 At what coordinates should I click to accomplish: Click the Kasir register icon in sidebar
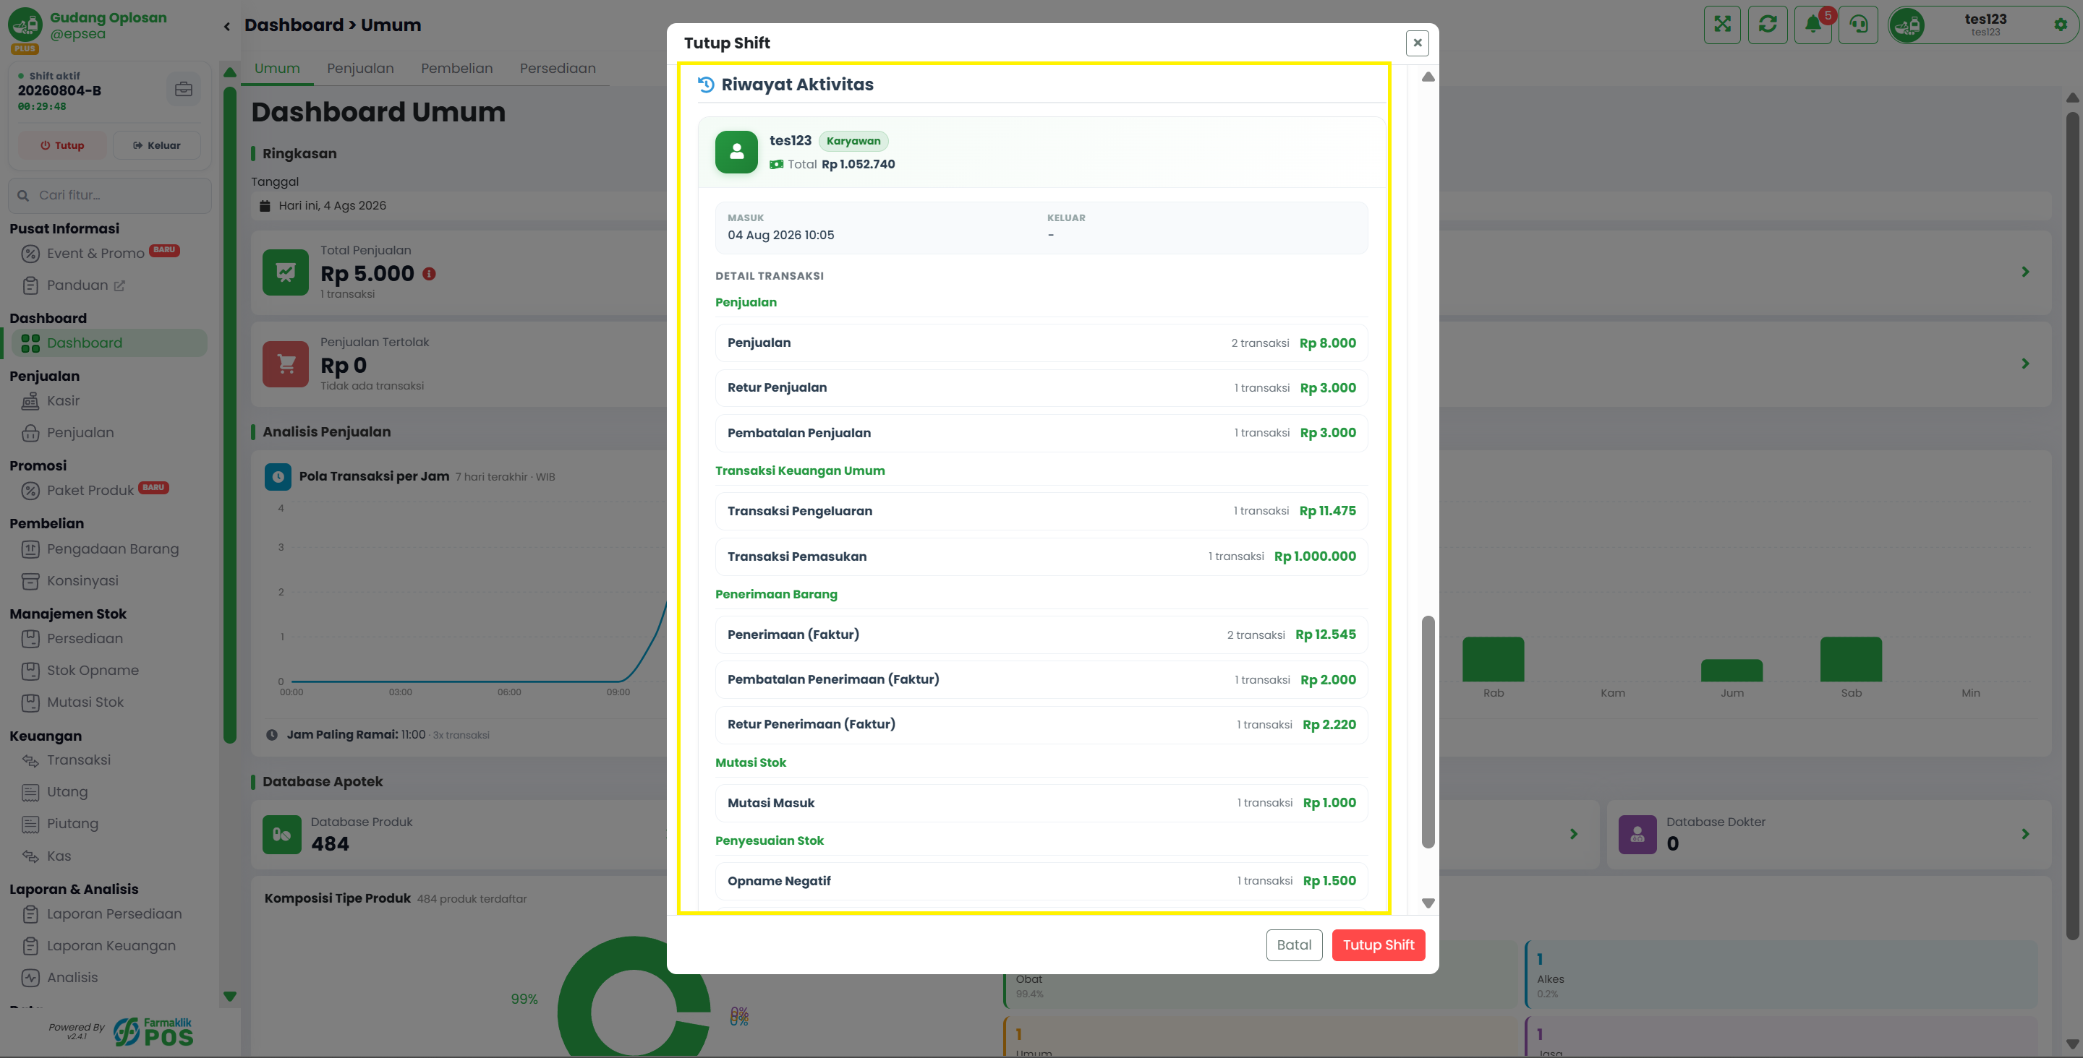pyautogui.click(x=30, y=401)
